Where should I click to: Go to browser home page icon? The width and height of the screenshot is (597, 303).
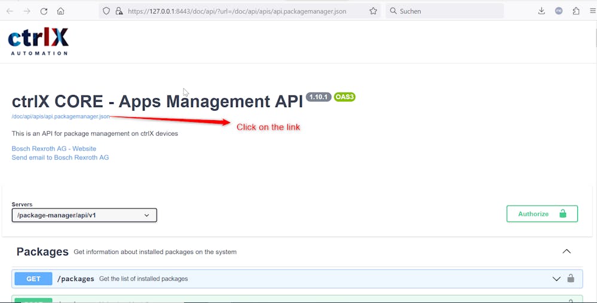point(60,11)
